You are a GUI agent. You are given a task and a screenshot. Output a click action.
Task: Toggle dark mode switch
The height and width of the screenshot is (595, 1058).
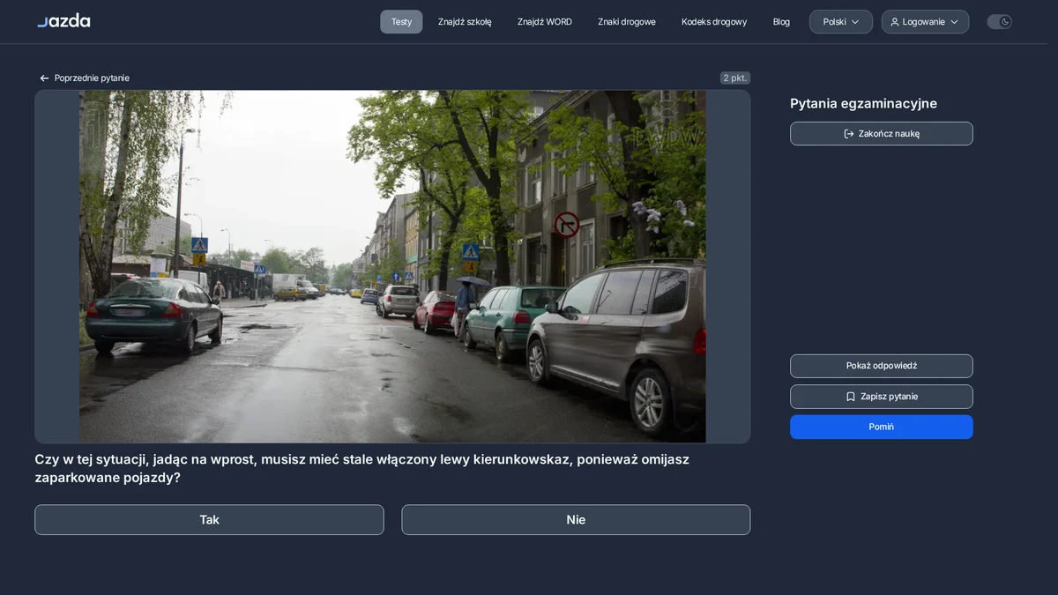(999, 22)
